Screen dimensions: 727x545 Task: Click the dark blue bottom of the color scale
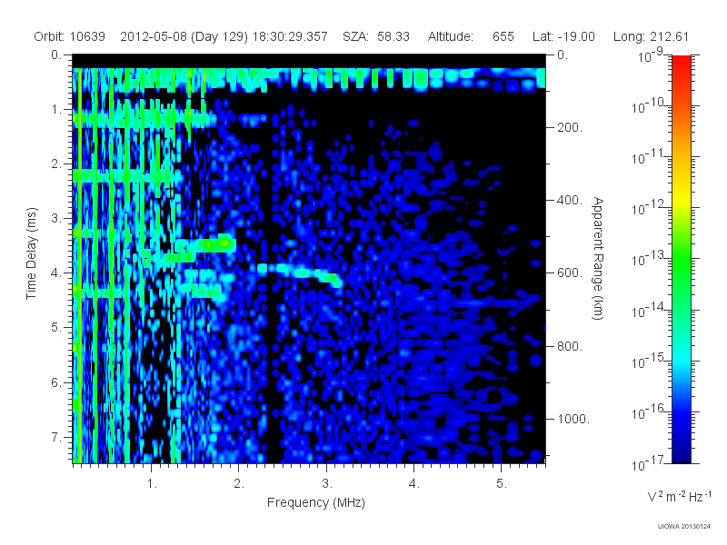tap(681, 454)
